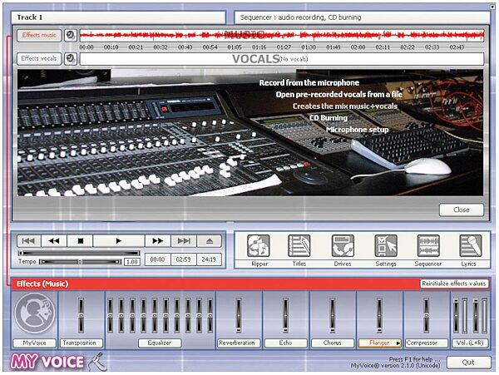Open the Ripper tool icon
This screenshot has height=375, width=499.
[259, 245]
